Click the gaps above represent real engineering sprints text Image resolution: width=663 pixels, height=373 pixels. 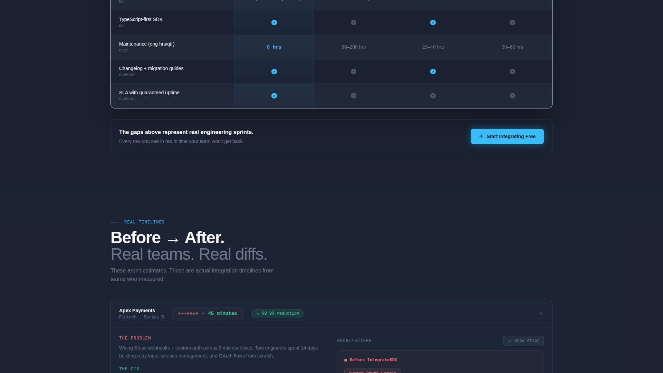click(x=186, y=132)
